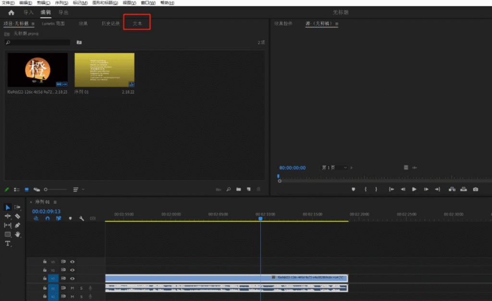492x301 pixels.
Task: Open the timeline wrench display settings
Action: [x=81, y=218]
